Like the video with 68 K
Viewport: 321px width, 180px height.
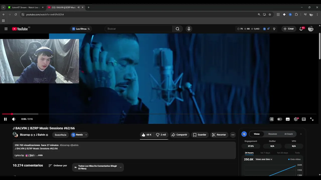tap(146, 135)
